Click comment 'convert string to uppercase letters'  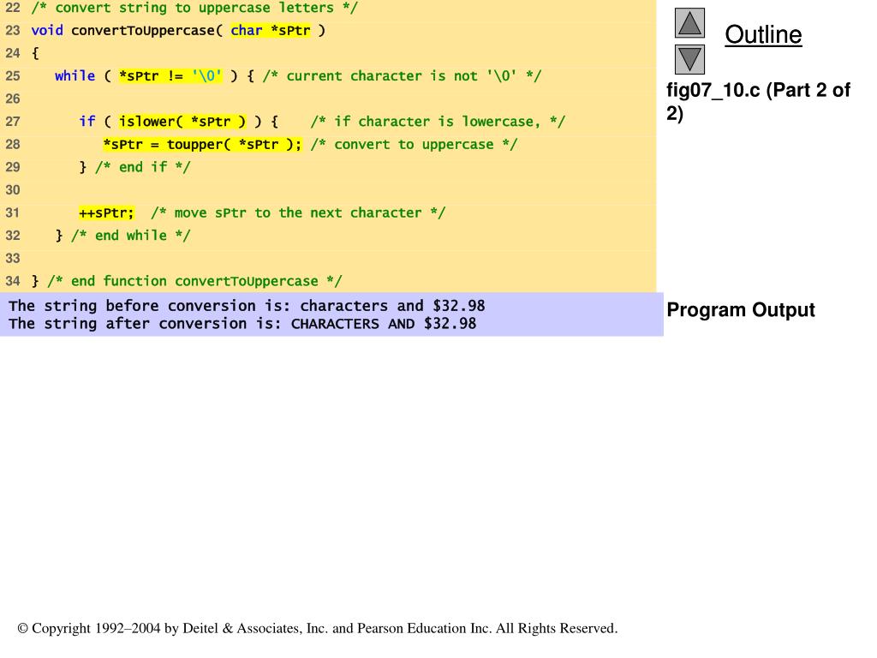tap(194, 8)
